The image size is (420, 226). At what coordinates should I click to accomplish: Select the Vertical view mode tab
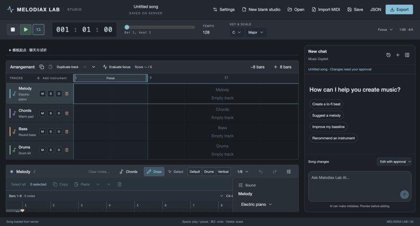[x=223, y=172]
